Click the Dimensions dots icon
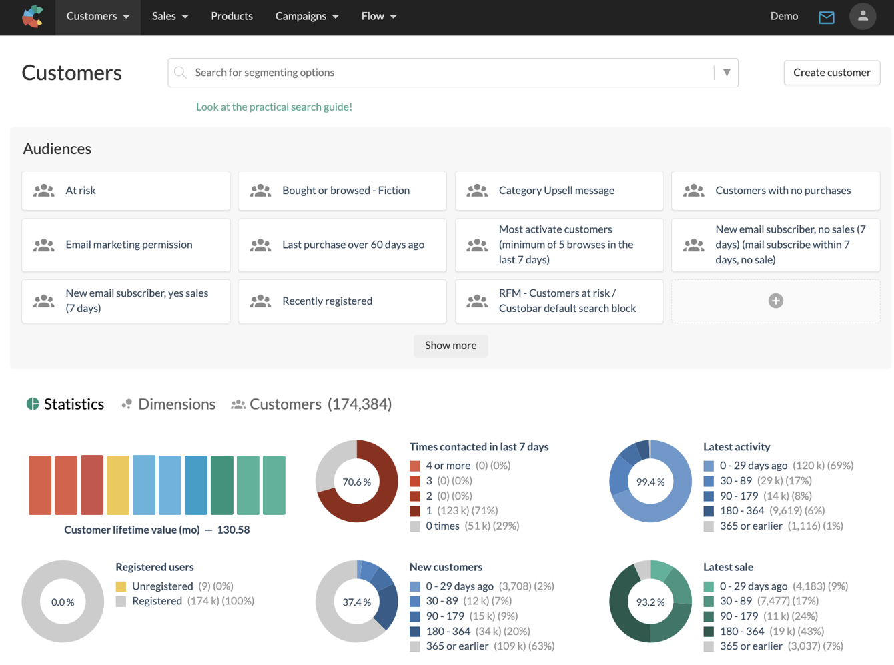Image resolution: width=894 pixels, height=665 pixels. [x=127, y=404]
